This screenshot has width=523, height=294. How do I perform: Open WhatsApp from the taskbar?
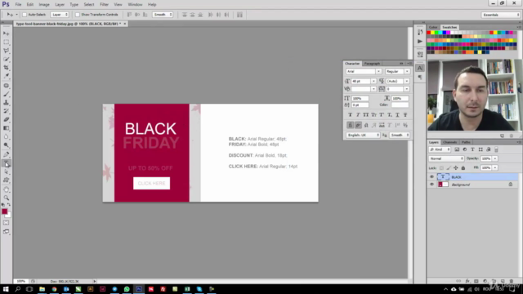(127, 289)
